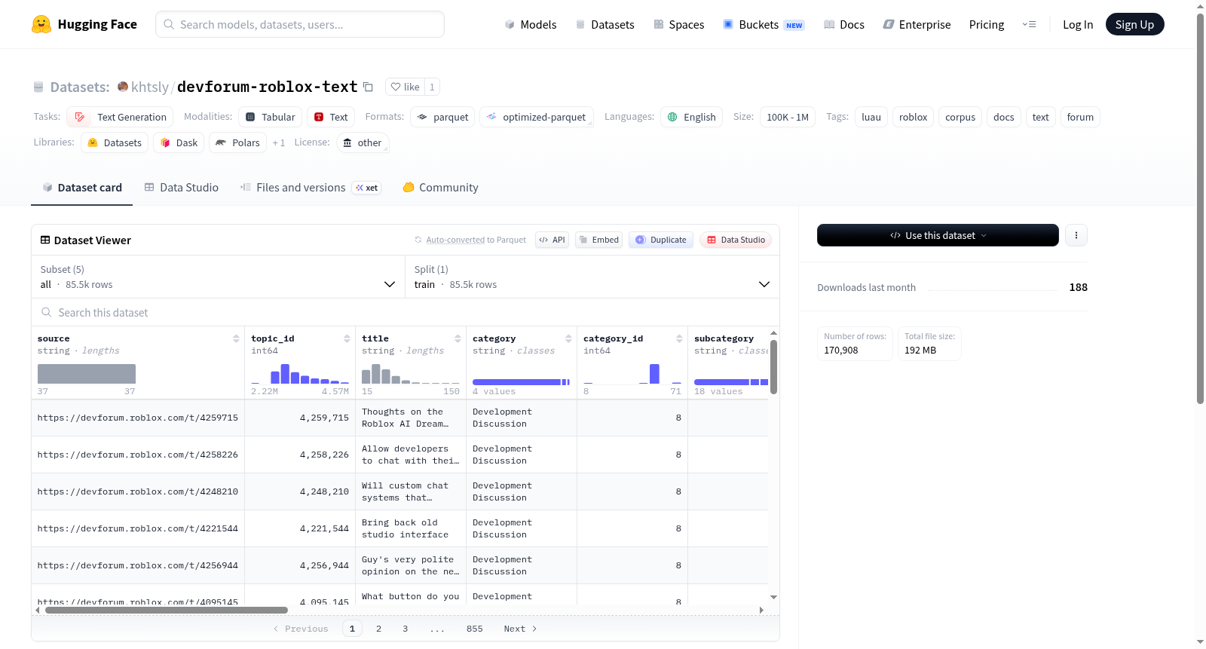Switch to the Data Studio tab
Image resolution: width=1206 pixels, height=649 pixels.
click(x=182, y=187)
